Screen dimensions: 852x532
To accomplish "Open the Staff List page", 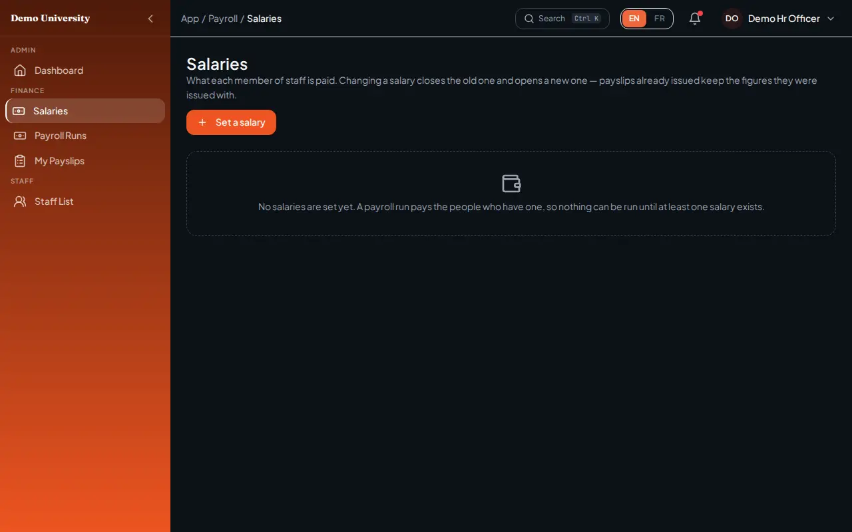I will coord(85,201).
